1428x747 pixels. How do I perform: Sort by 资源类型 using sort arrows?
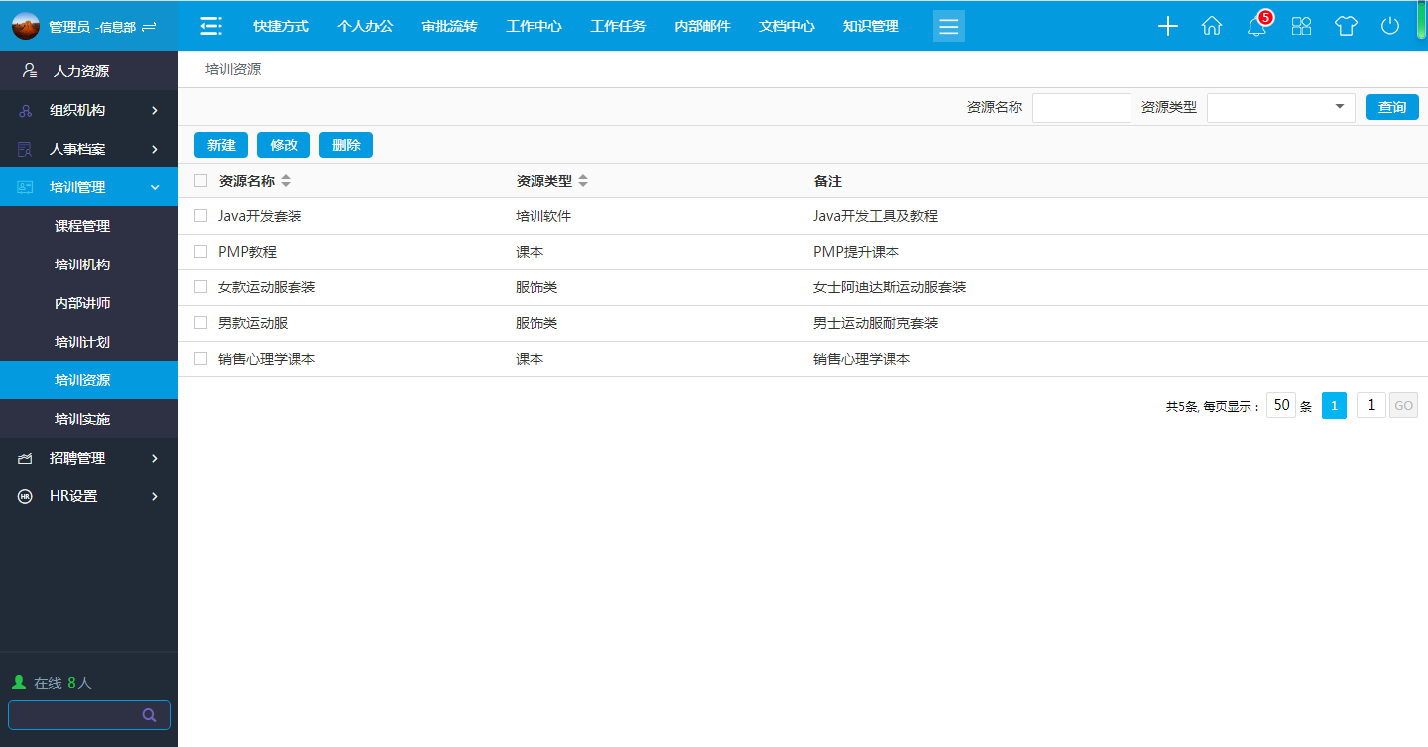[x=583, y=181]
